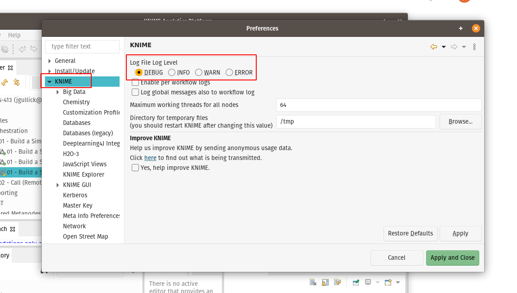Tick 'Yes, help improve KNIME' checkbox
This screenshot has width=517, height=293.
tap(135, 168)
